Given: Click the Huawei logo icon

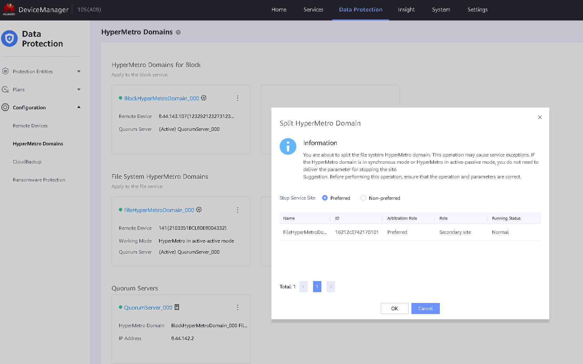Looking at the screenshot, I should [9, 9].
